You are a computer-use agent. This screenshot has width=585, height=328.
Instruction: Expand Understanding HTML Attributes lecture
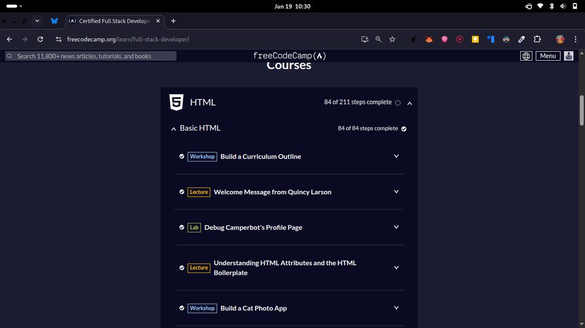coord(396,268)
